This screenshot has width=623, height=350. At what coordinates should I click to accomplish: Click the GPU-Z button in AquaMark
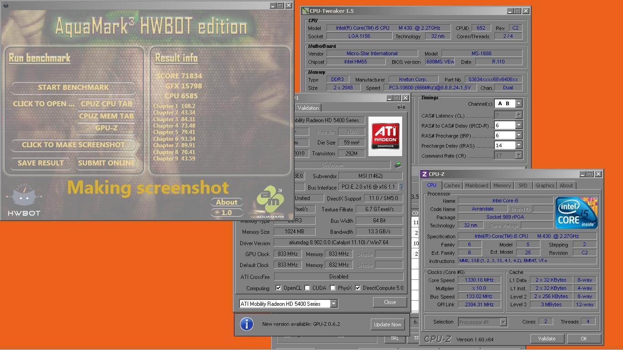pos(107,128)
